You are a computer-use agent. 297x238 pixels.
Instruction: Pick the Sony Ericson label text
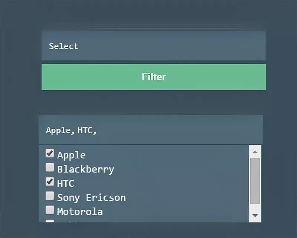91,197
